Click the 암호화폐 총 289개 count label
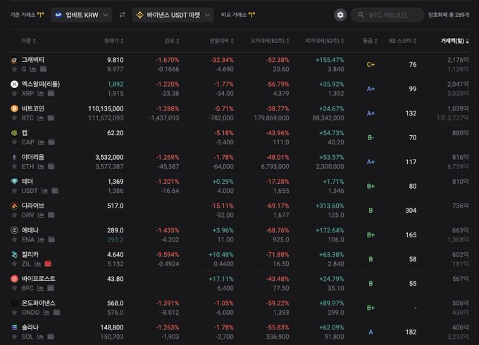The image size is (479, 345). [449, 15]
